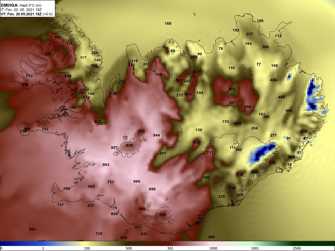335x251 pixels.
Task: Click the legend label 1000
Action: [x=213, y=248]
